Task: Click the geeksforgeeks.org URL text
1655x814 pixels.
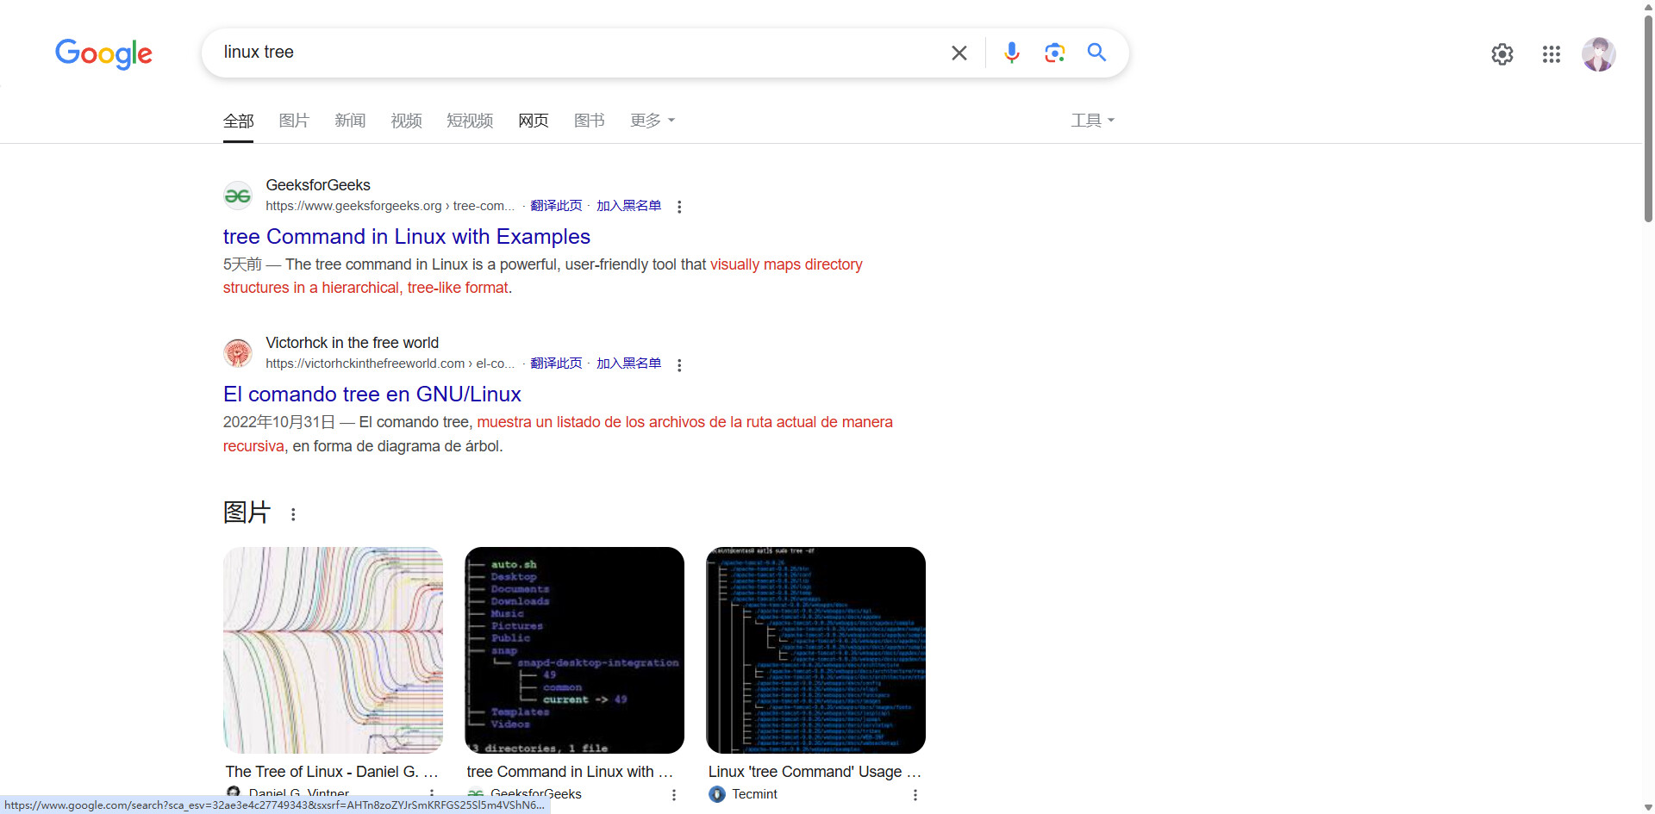Action: [390, 206]
